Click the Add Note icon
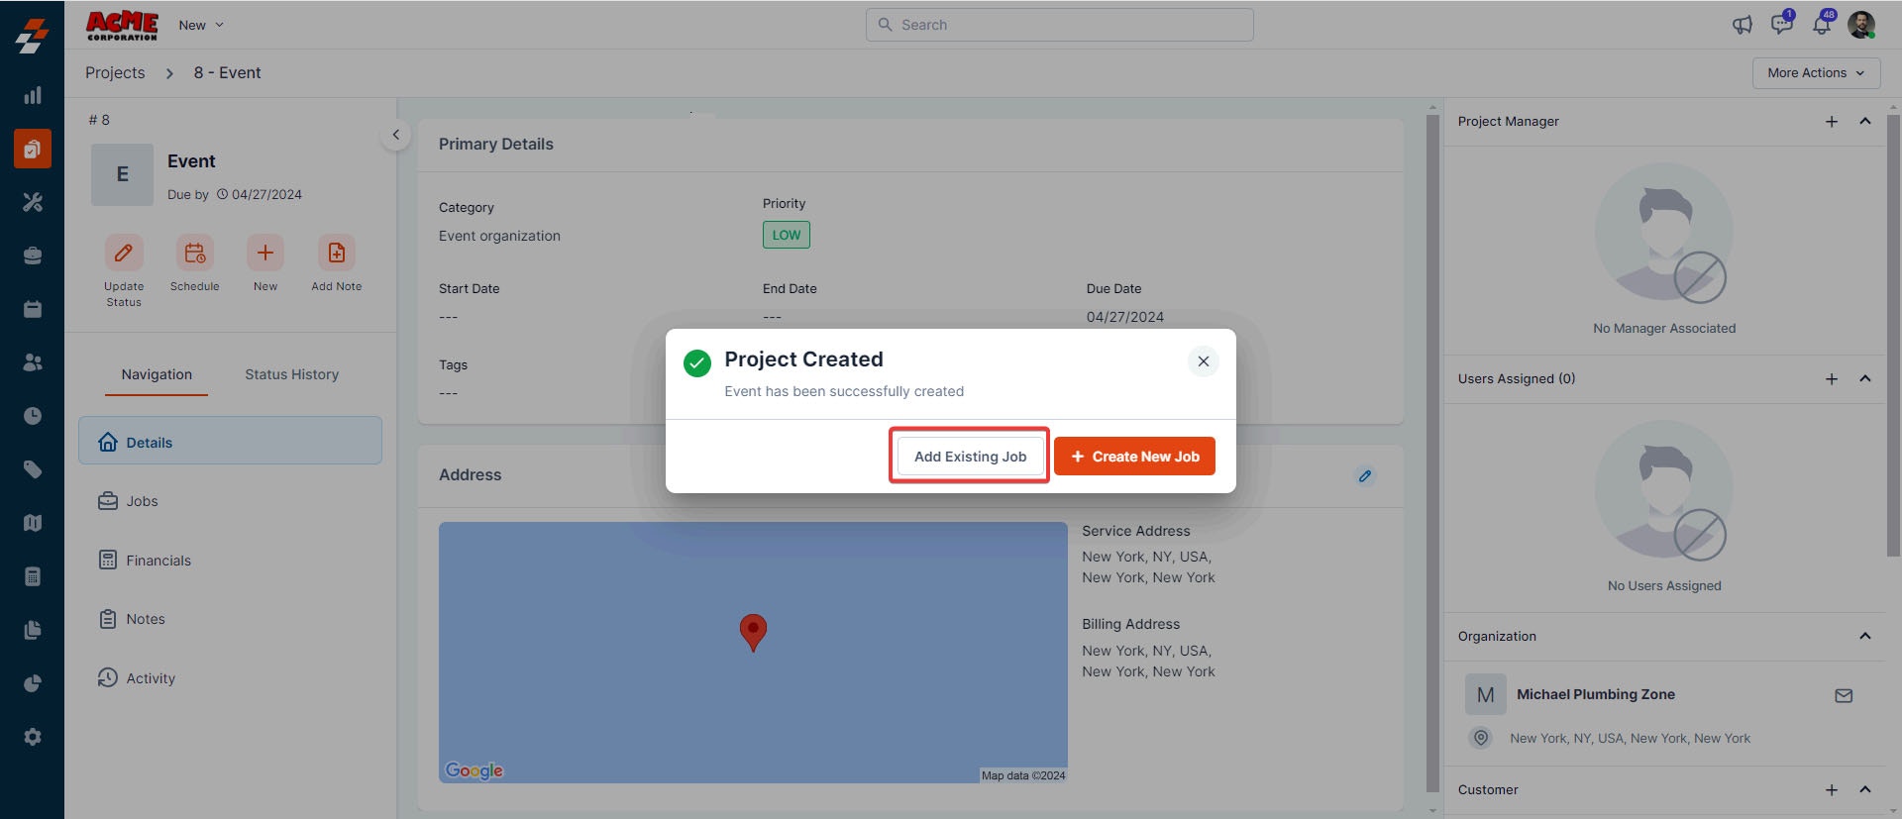This screenshot has width=1902, height=819. point(337,253)
